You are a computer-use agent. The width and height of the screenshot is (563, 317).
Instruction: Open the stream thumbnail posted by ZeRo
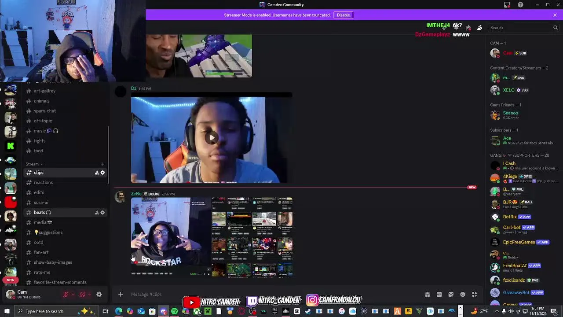point(212,237)
